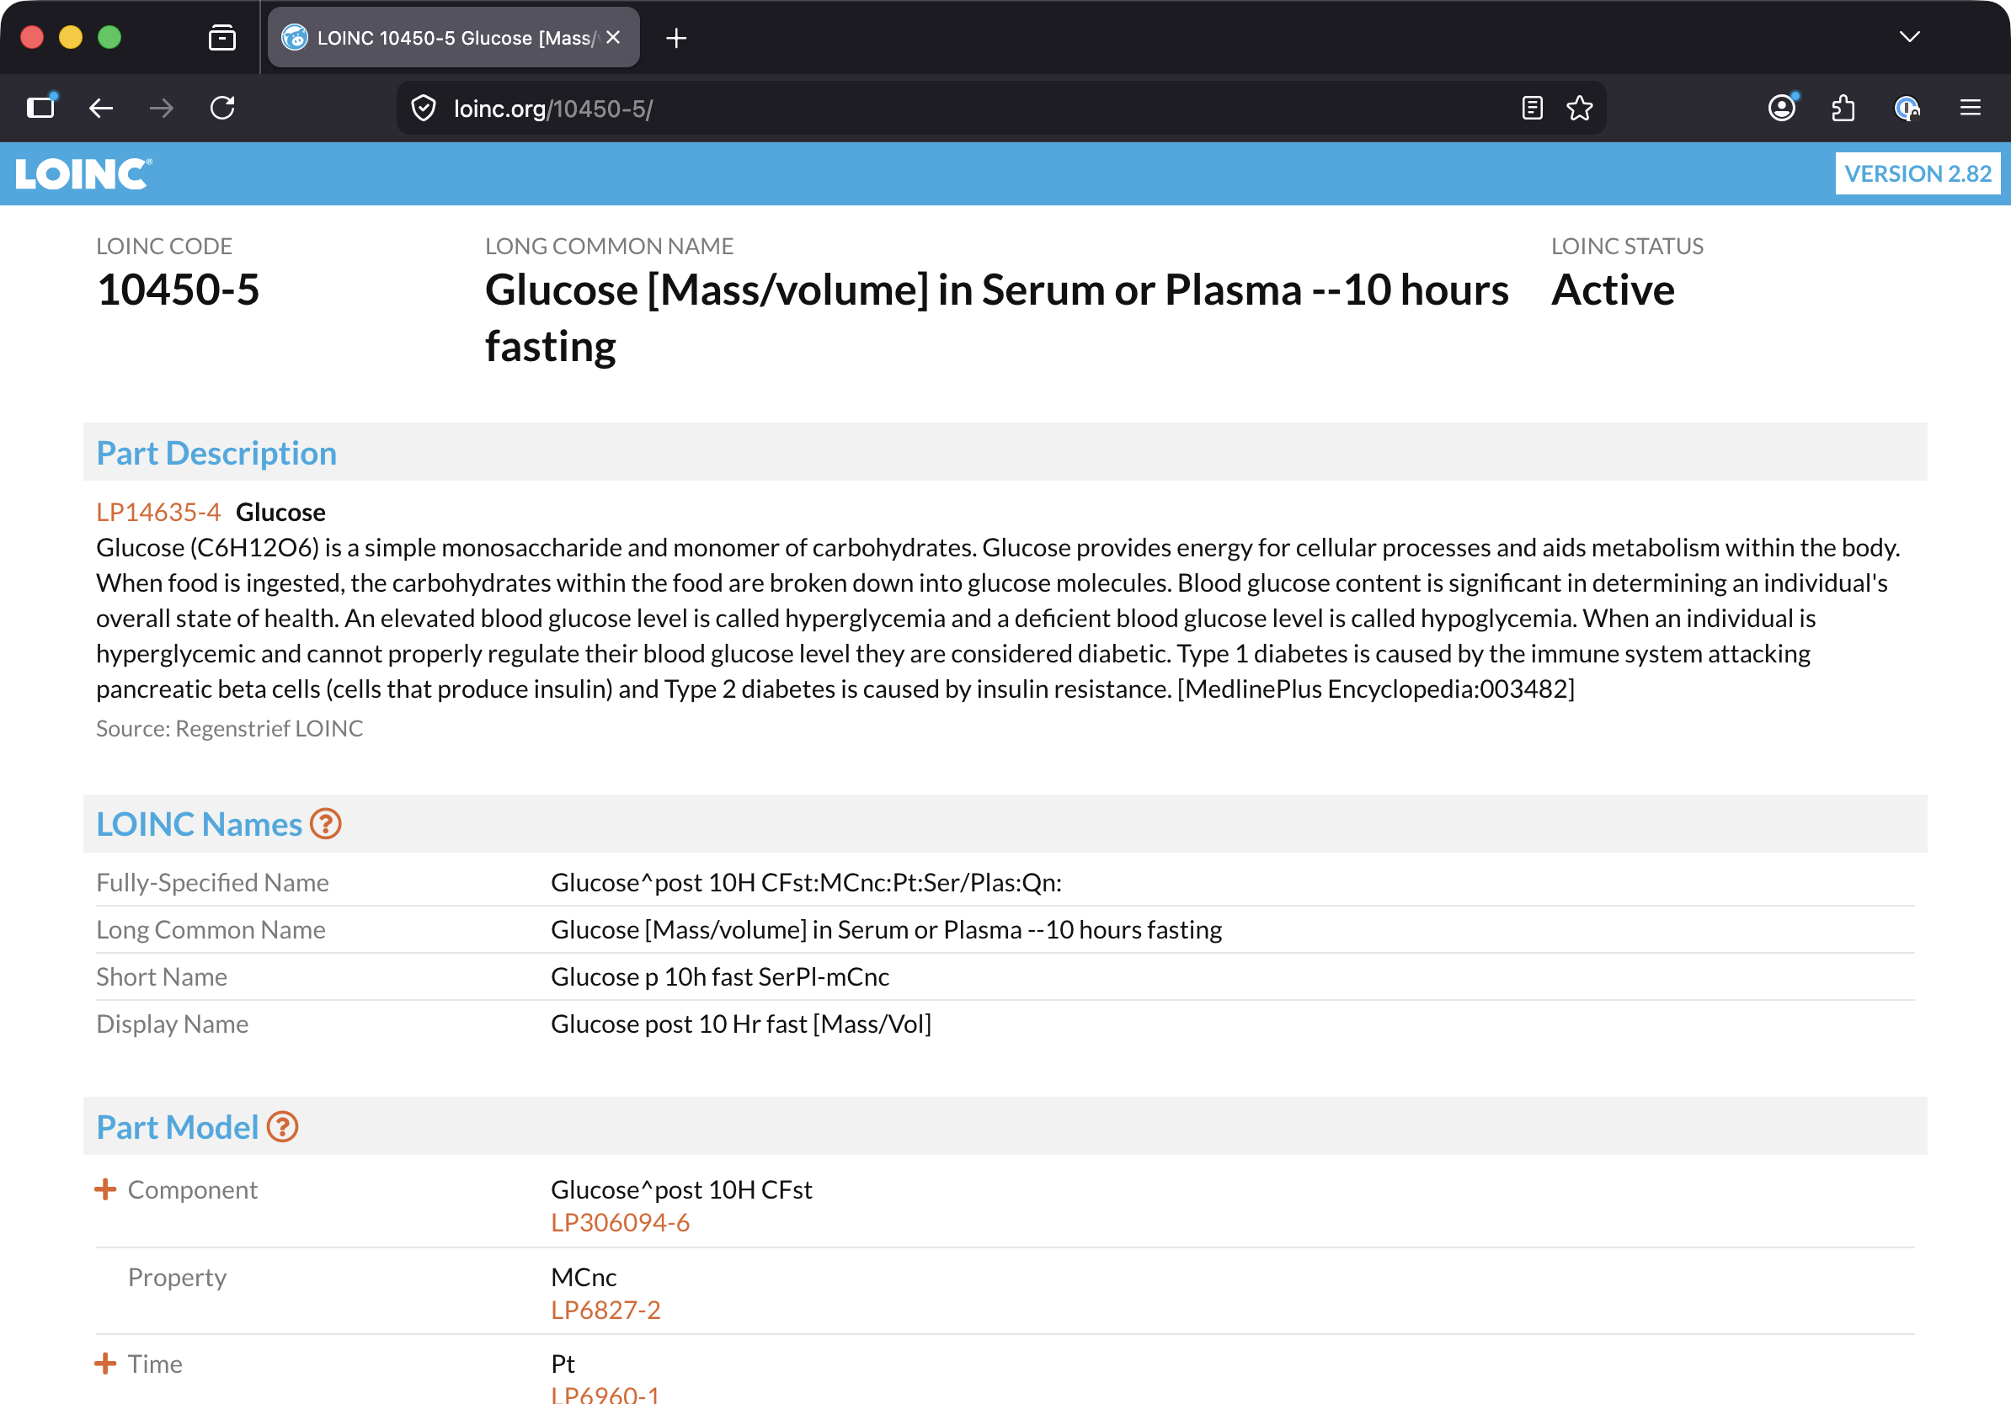Expand the Component row plus
The image size is (2011, 1404).
[x=105, y=1189]
